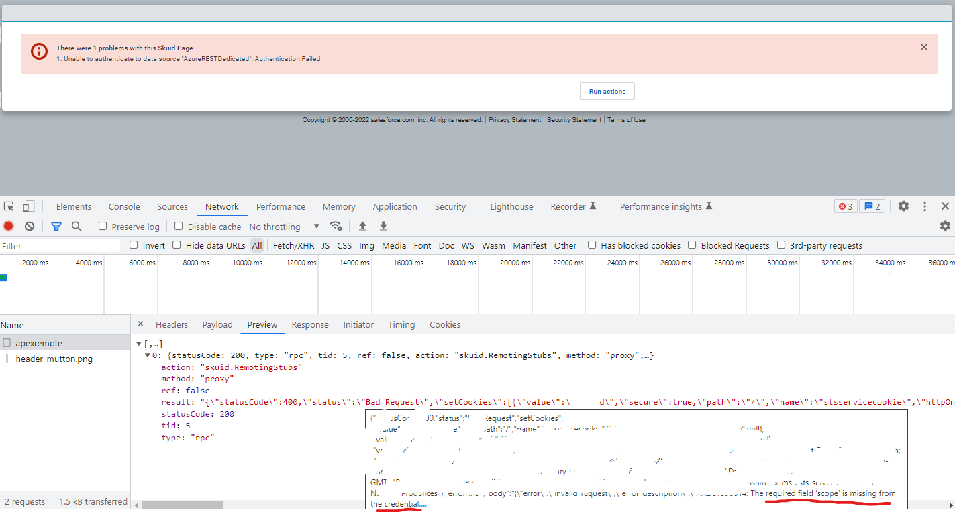Switch to the Elements tab

[74, 206]
